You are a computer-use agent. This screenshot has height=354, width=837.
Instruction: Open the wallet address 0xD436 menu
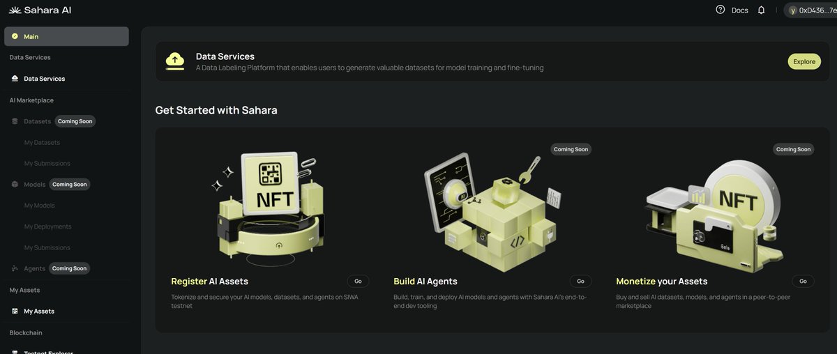click(x=810, y=10)
